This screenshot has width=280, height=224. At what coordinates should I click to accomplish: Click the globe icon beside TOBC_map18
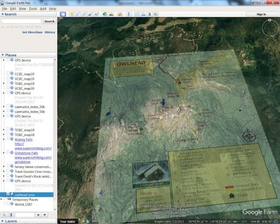(12, 134)
